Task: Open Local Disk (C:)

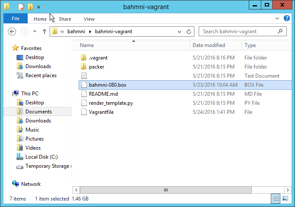Action: [x=41, y=157]
